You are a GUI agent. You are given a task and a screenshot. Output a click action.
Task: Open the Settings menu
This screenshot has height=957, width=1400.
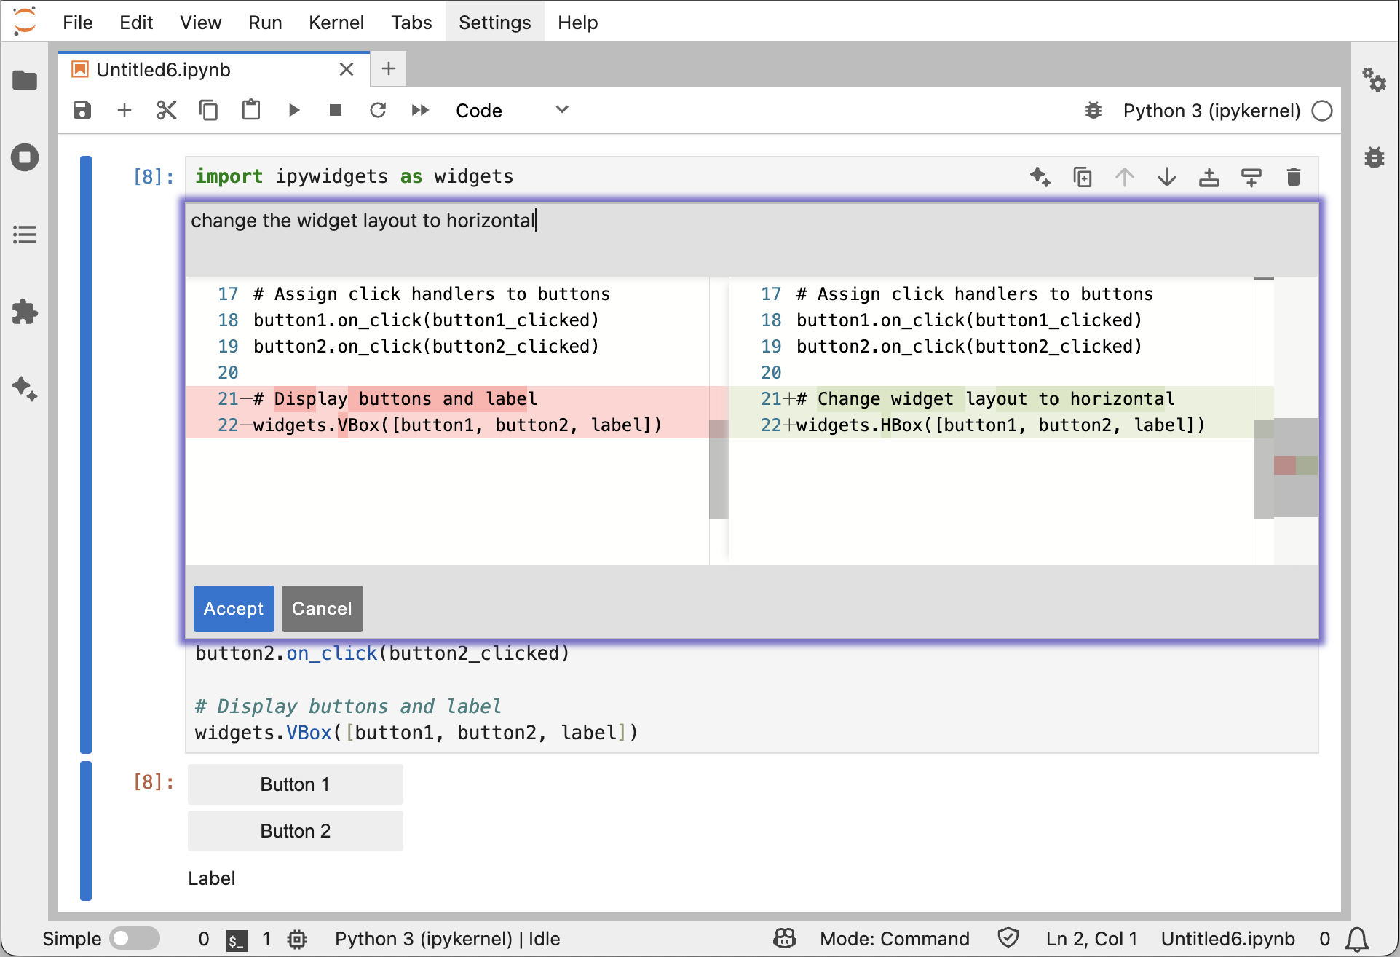click(494, 23)
